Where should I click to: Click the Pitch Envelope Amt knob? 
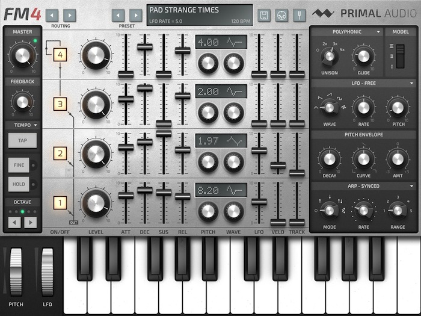click(398, 160)
